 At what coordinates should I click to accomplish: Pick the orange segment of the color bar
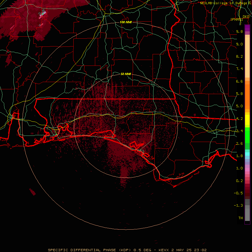[x=247, y=97]
